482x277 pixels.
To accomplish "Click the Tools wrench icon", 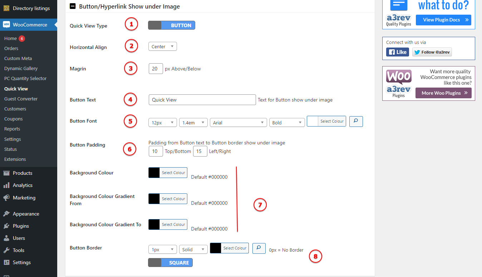I will pyautogui.click(x=6, y=250).
